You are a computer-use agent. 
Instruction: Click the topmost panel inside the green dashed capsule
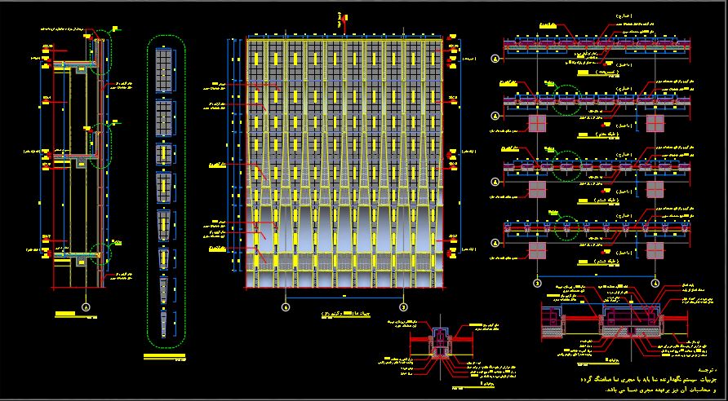tap(164, 70)
